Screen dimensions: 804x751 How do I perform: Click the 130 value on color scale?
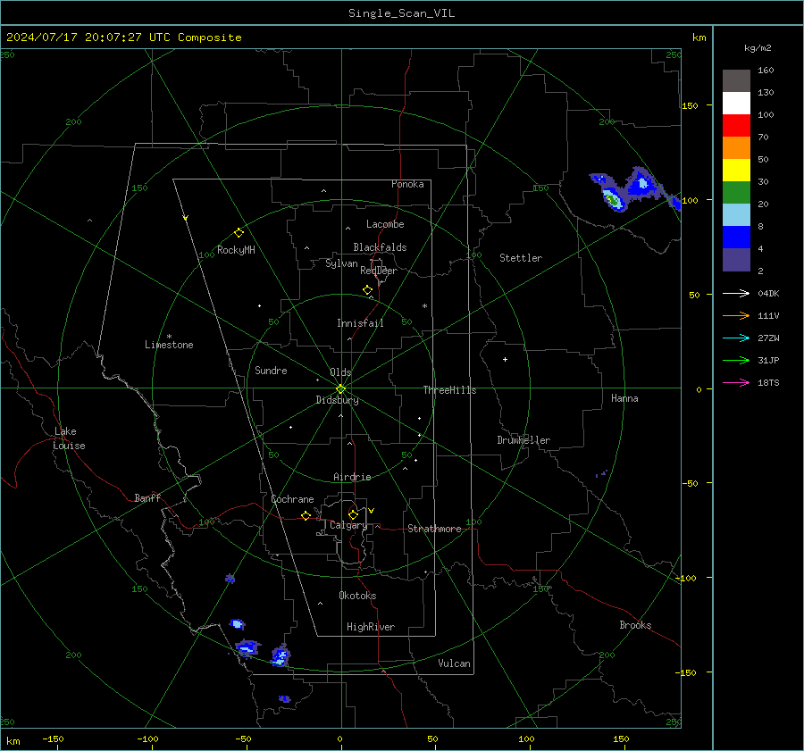tap(766, 92)
